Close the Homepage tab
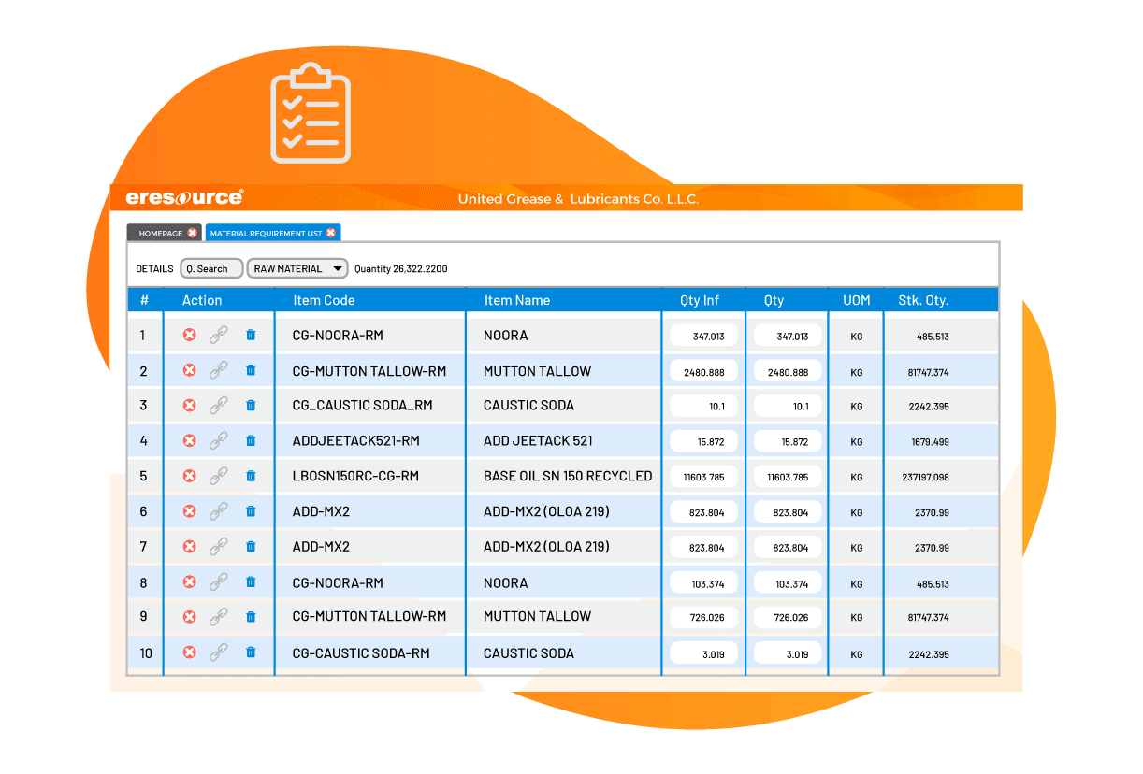Image resolution: width=1143 pixels, height=774 pixels. (192, 233)
